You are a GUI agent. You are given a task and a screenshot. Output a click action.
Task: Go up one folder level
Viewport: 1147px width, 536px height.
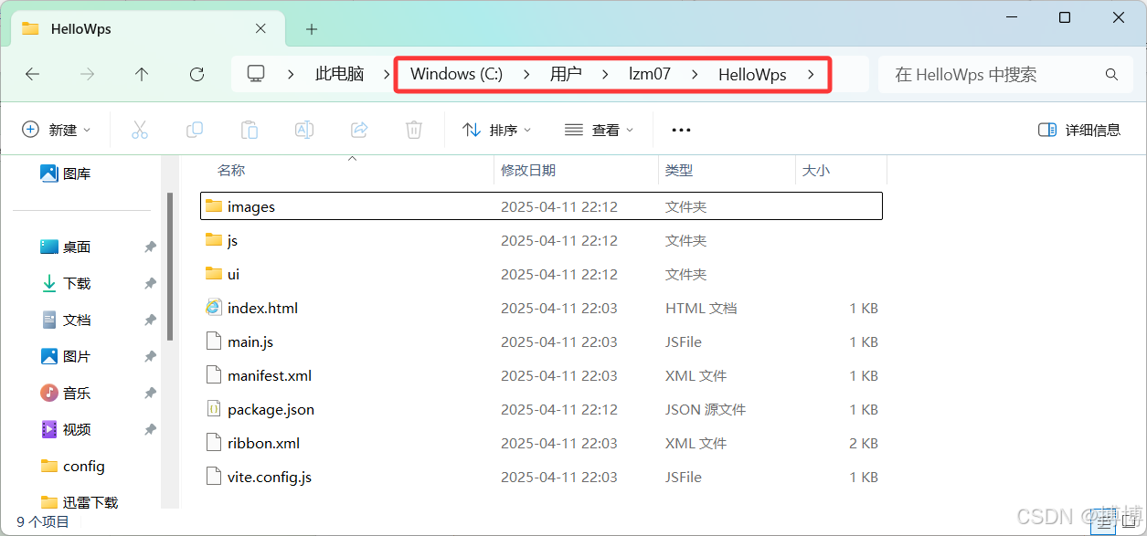pyautogui.click(x=142, y=75)
